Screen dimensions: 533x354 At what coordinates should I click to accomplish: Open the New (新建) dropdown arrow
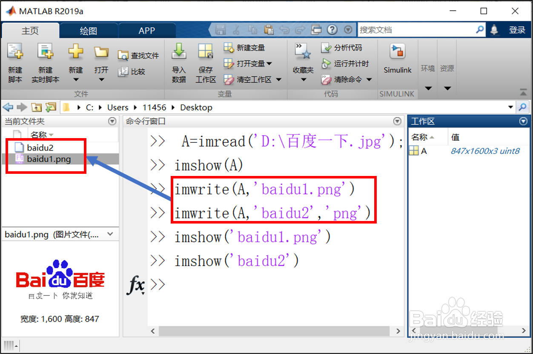[x=76, y=79]
